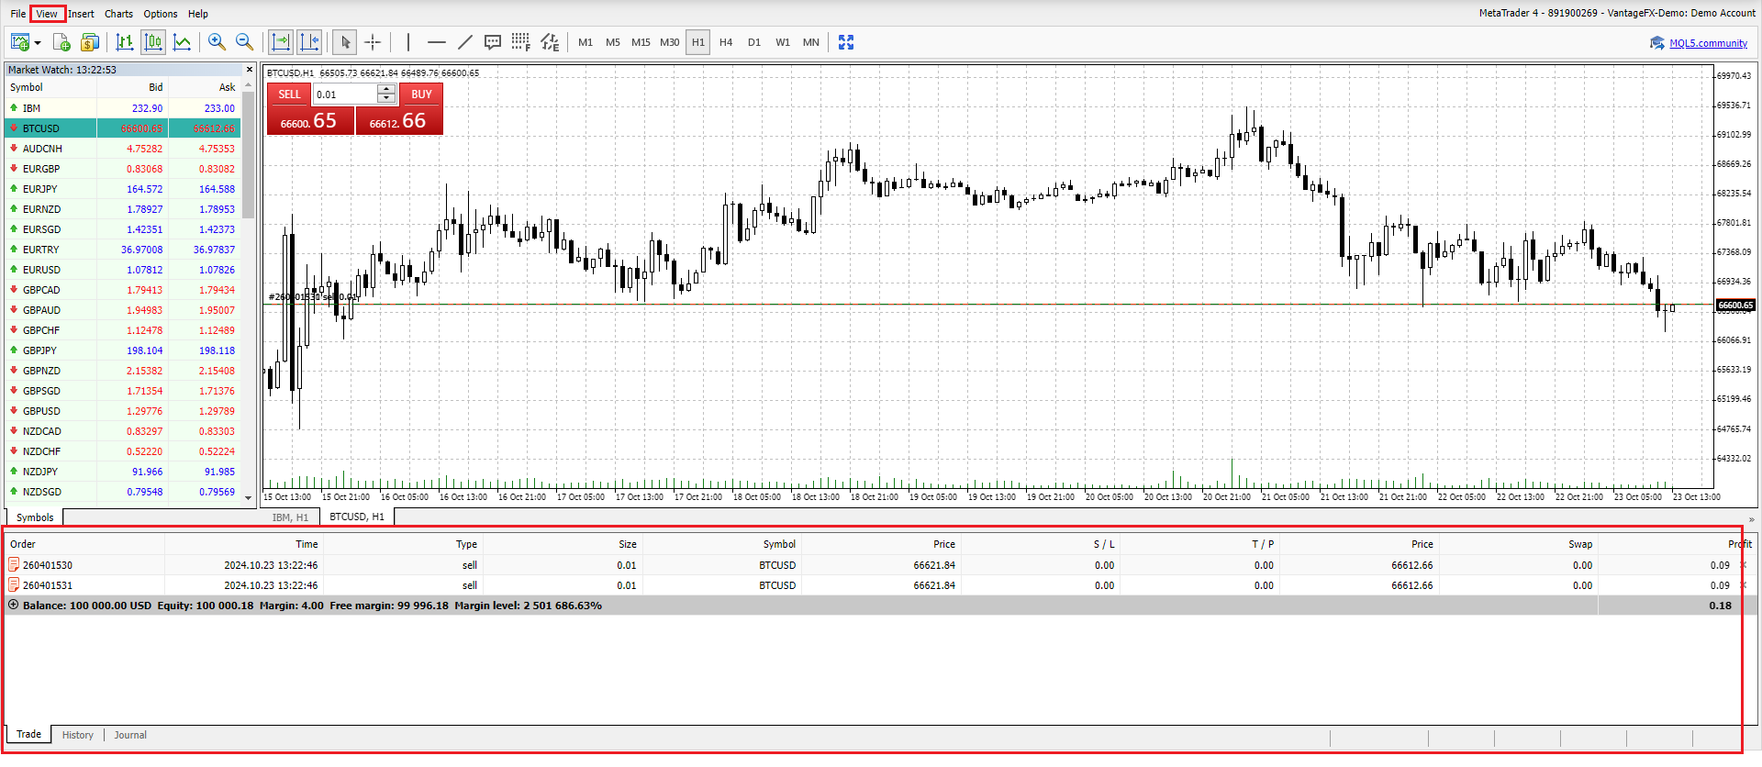Toggle chart shift button

tap(309, 42)
